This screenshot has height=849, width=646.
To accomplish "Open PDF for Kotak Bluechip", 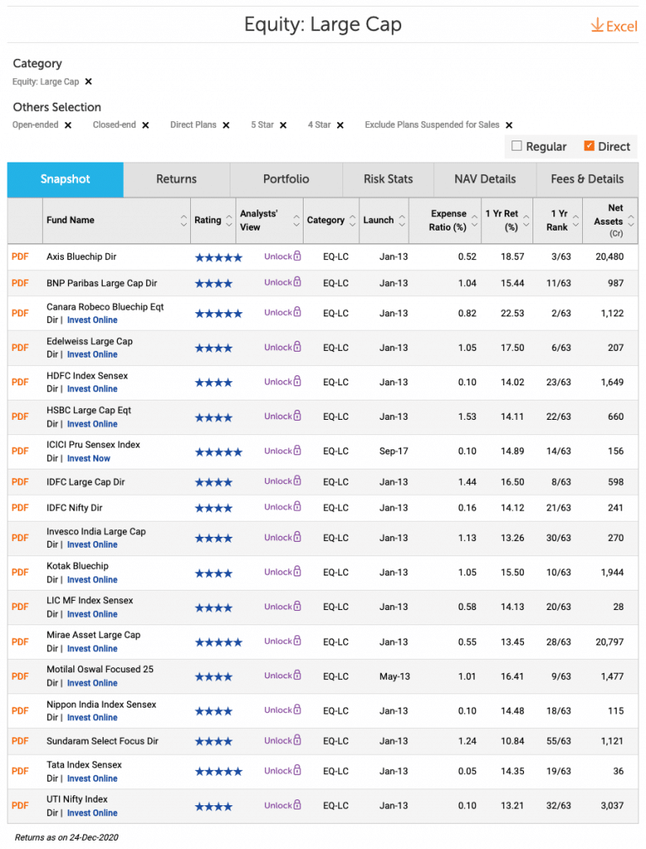I will pos(20,572).
